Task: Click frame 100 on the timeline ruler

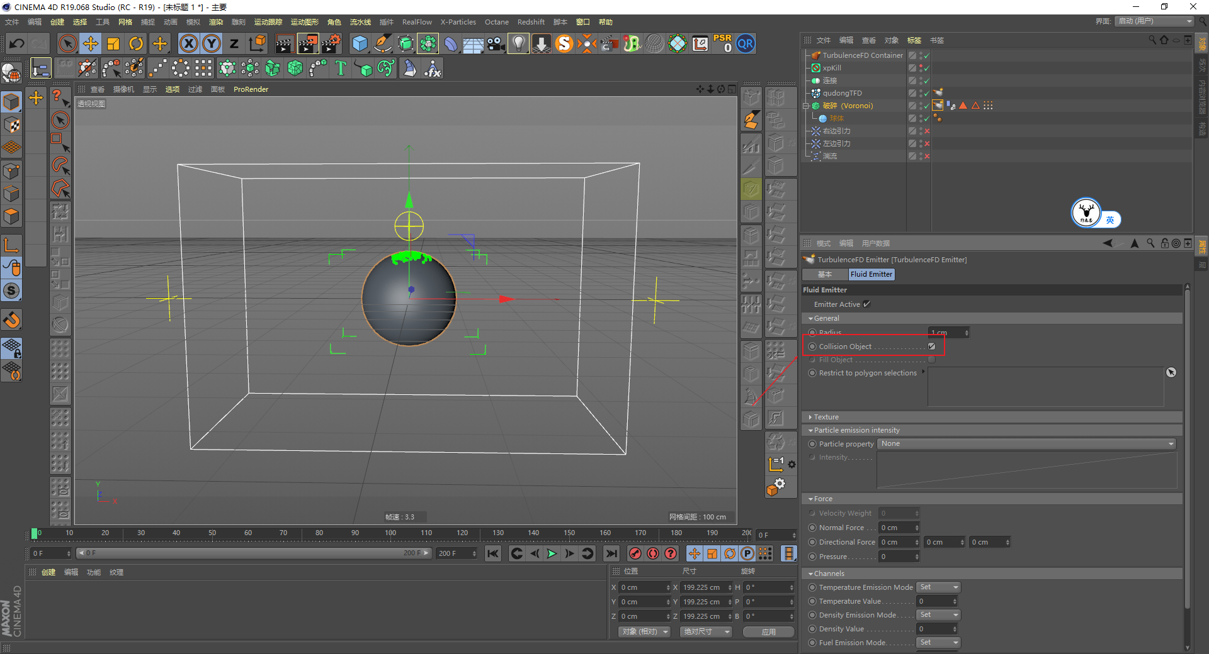Action: 390,534
